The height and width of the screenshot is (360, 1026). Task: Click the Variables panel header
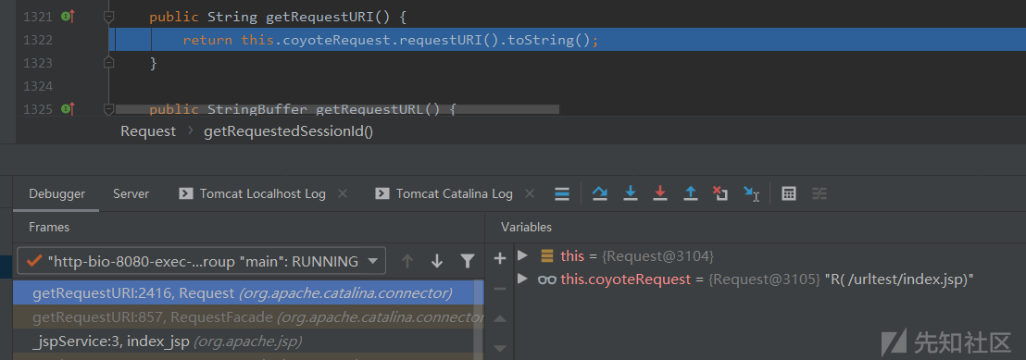[x=526, y=227]
